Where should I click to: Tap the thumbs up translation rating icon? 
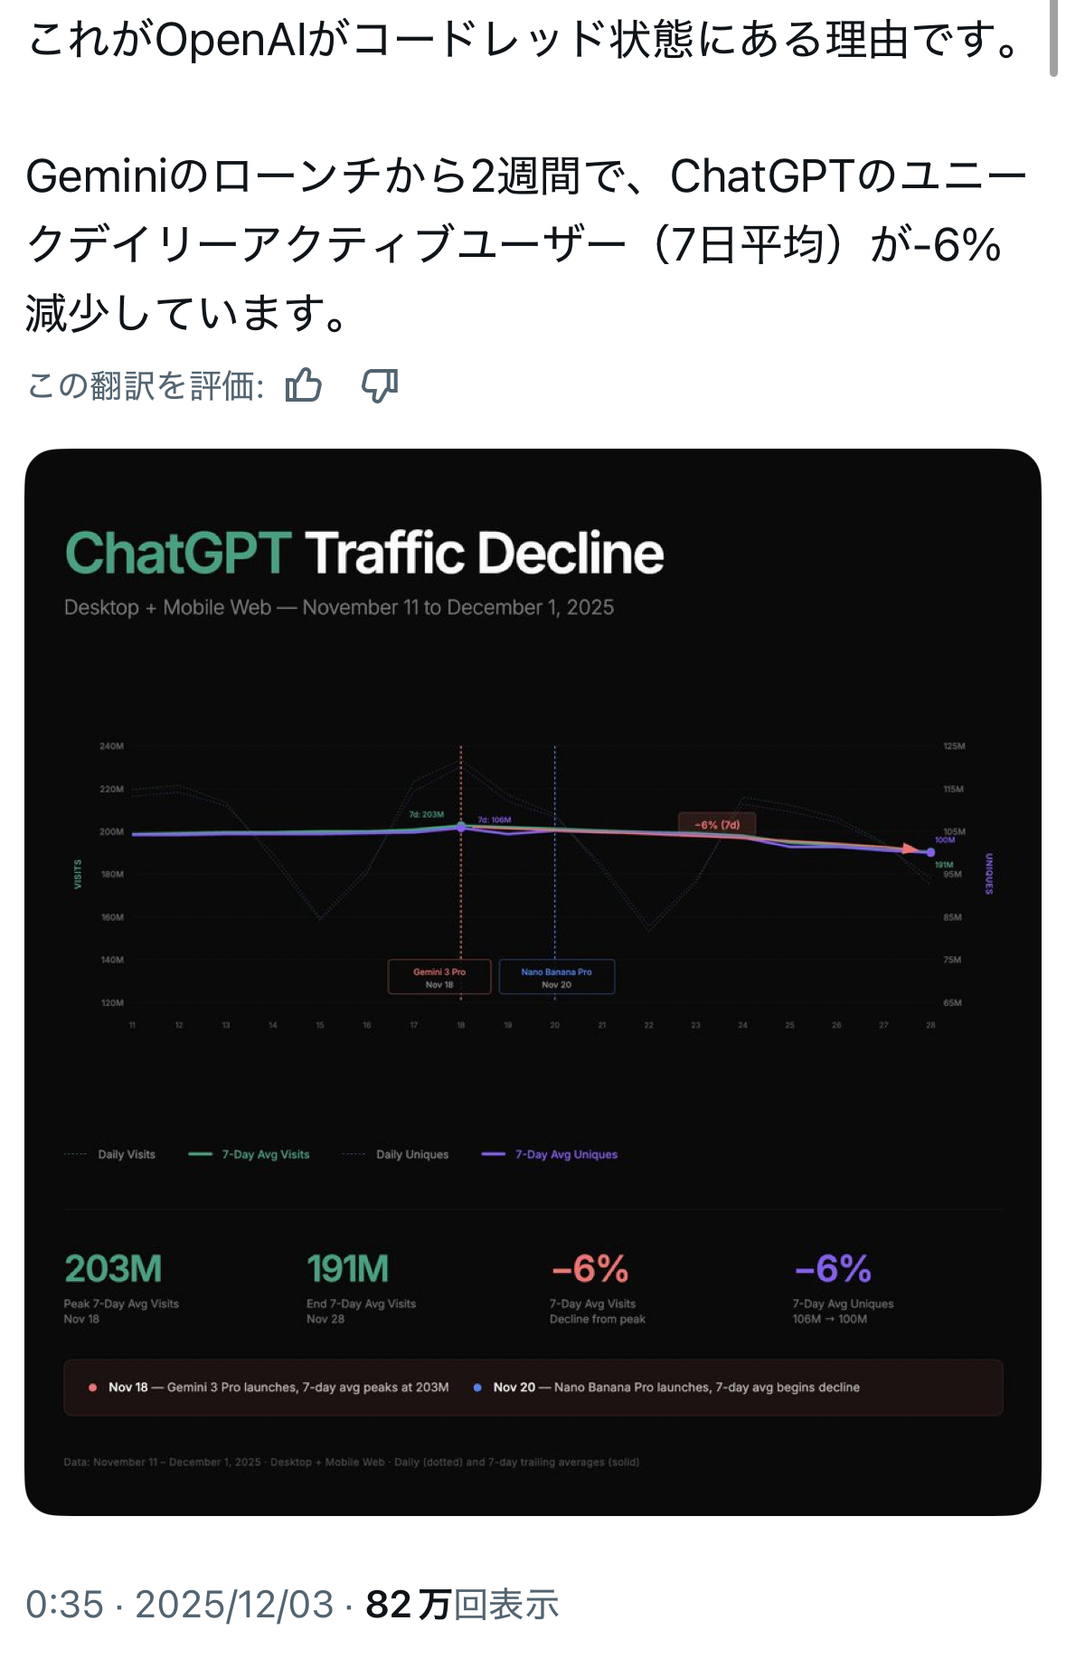(x=304, y=385)
